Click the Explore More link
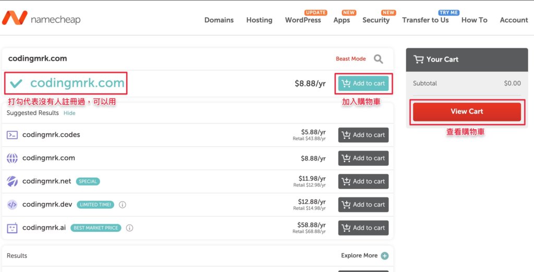 point(359,256)
